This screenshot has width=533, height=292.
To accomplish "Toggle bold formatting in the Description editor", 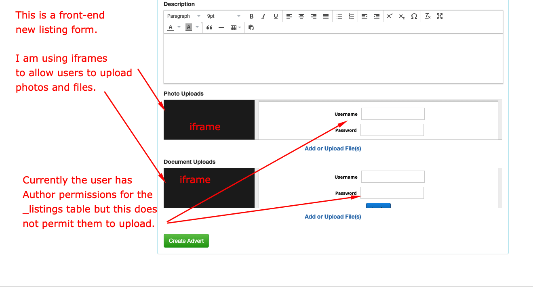I will tap(251, 16).
